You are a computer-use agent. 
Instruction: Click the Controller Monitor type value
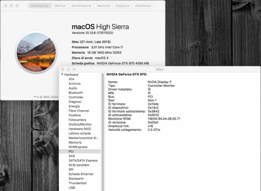161,85
